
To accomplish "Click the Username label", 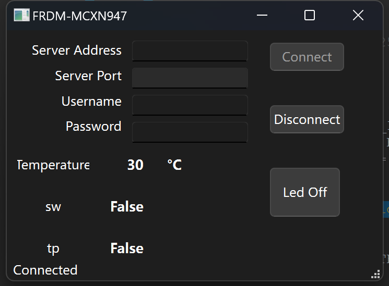I will pyautogui.click(x=91, y=101).
